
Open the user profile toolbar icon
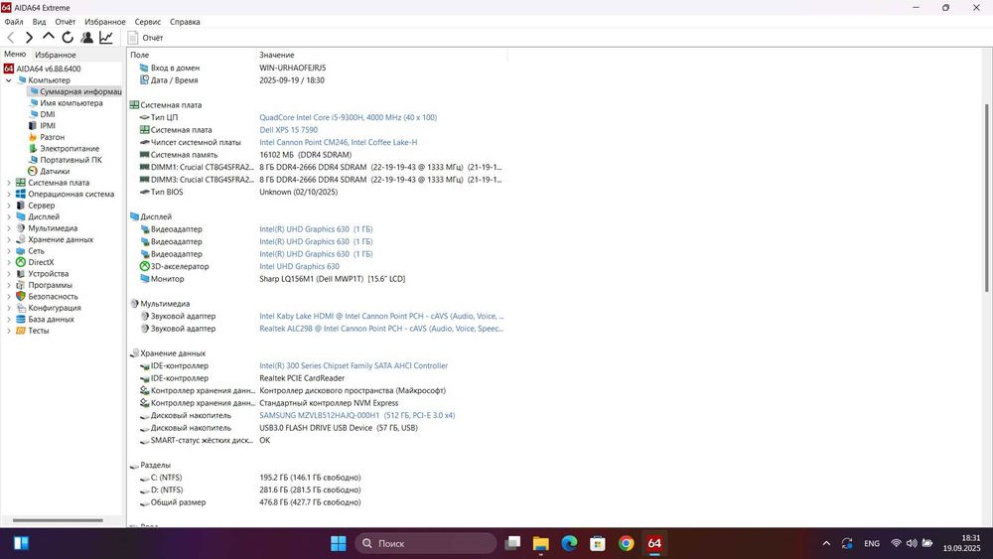coord(87,38)
